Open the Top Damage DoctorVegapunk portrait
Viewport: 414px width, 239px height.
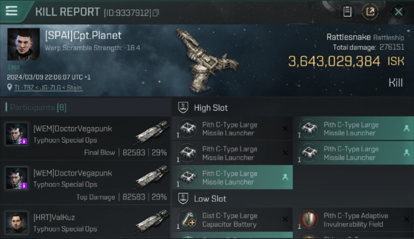coord(17,178)
